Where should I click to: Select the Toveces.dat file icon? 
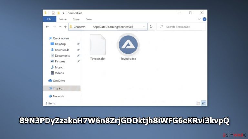pyautogui.click(x=98, y=45)
